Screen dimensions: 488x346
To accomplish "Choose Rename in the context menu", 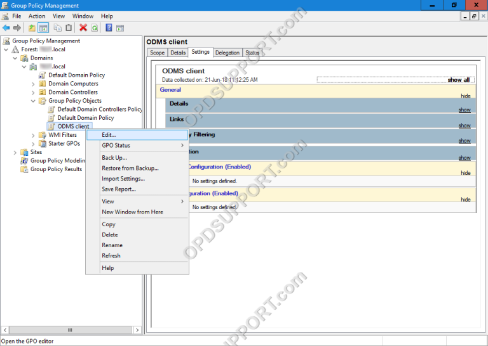I will click(x=137, y=245).
